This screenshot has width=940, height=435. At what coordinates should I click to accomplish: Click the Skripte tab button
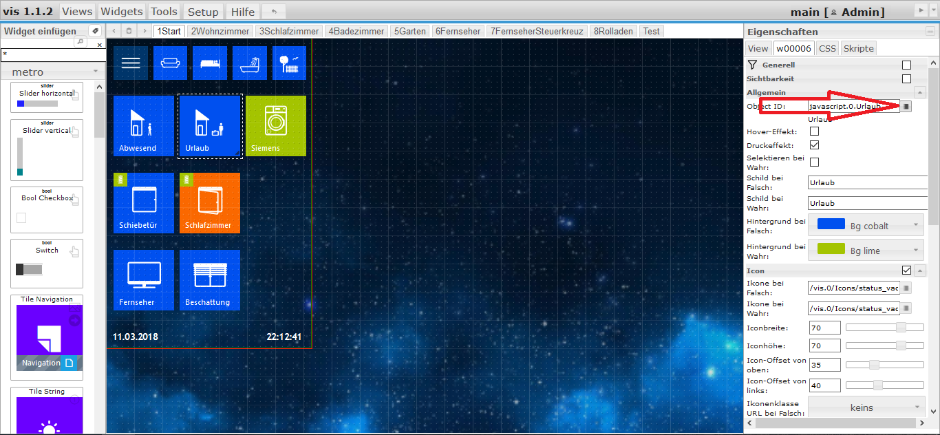[x=858, y=48]
